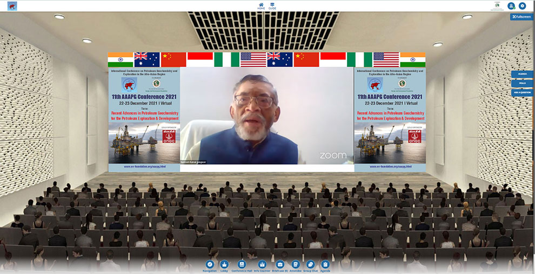
Task: Click the ONGC sponsor logo on right banner
Action: pos(414,136)
